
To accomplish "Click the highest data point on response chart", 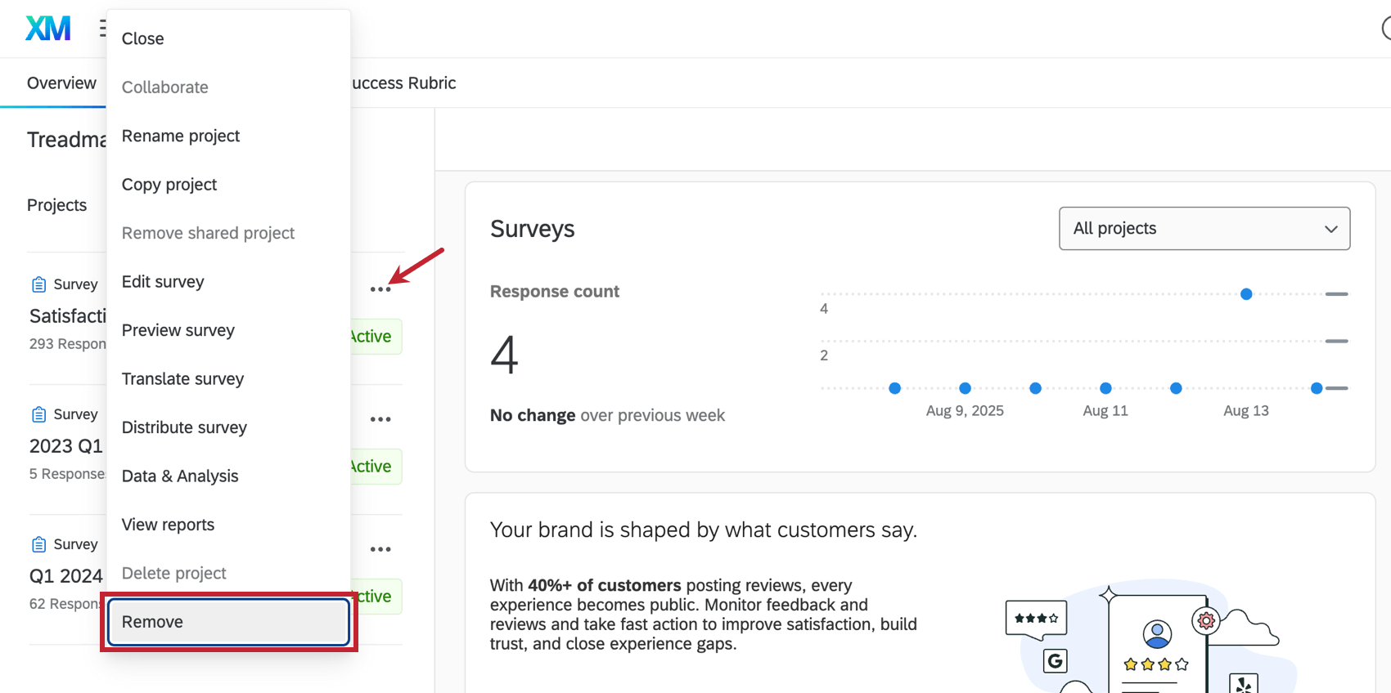I will click(x=1246, y=294).
